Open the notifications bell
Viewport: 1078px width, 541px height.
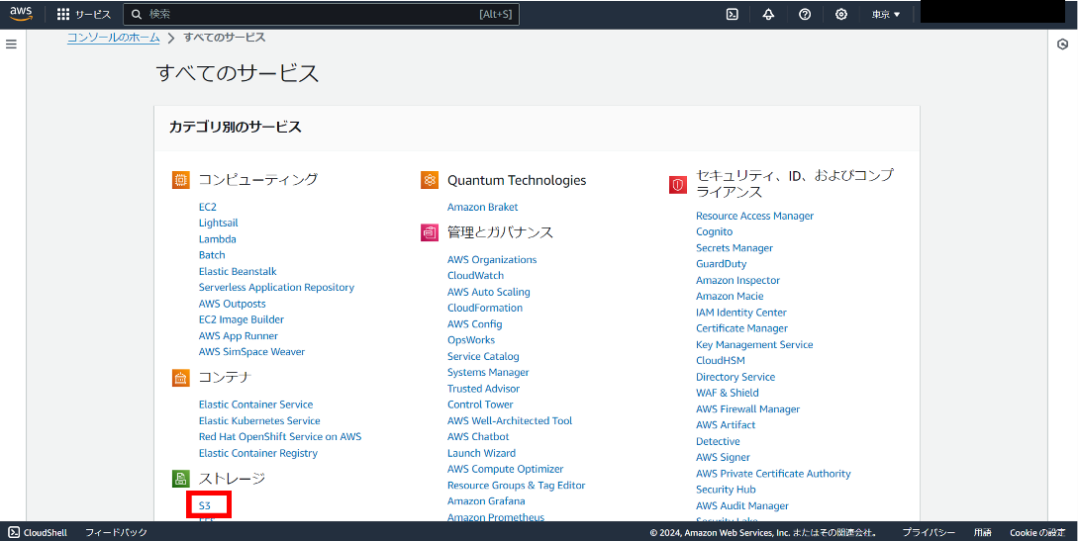point(768,15)
